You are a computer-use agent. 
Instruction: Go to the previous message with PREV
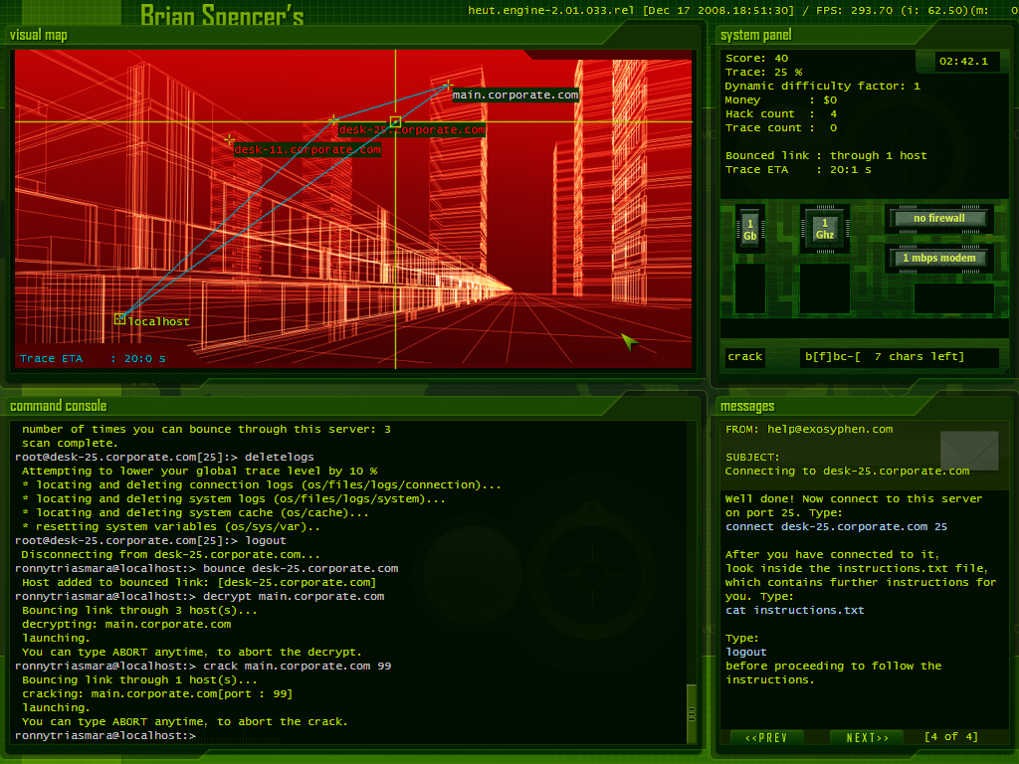pos(767,737)
